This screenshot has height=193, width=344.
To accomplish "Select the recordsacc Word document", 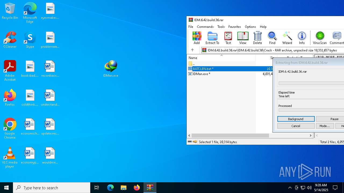I will [50, 69].
